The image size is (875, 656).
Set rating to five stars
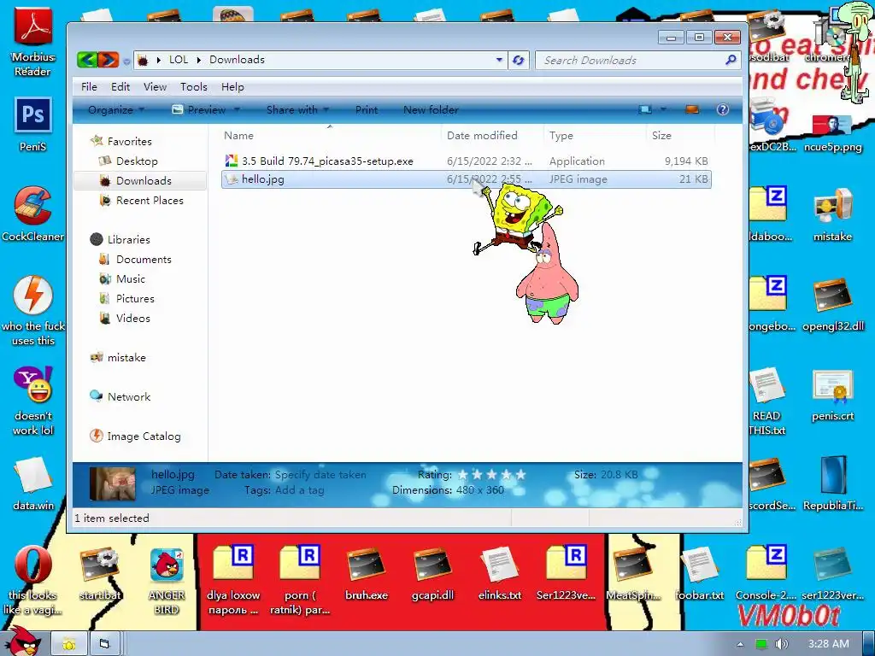point(520,475)
